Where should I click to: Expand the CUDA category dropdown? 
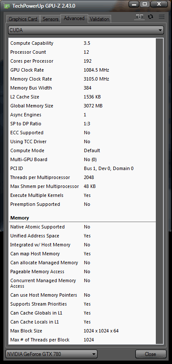tap(86, 30)
